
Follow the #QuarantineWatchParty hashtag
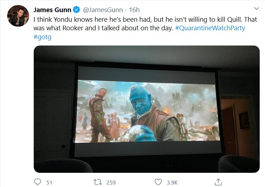tap(210, 28)
